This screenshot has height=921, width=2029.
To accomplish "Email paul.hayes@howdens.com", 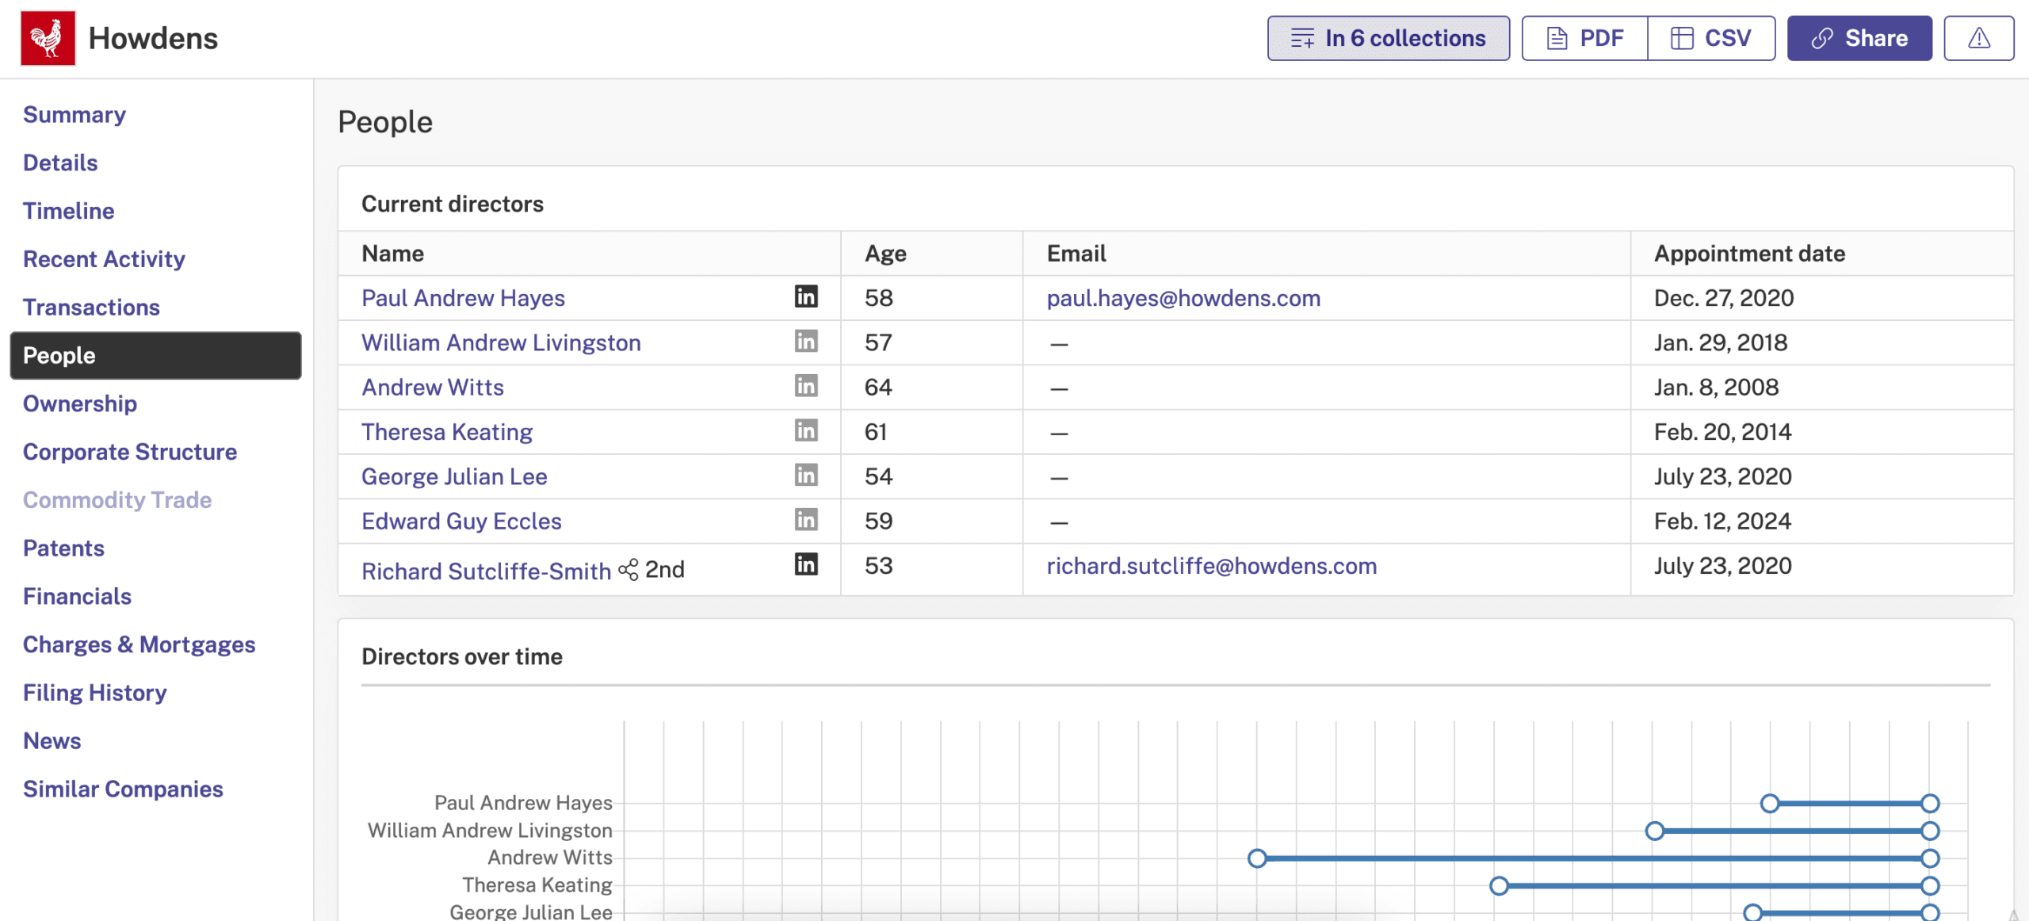I will point(1183,298).
